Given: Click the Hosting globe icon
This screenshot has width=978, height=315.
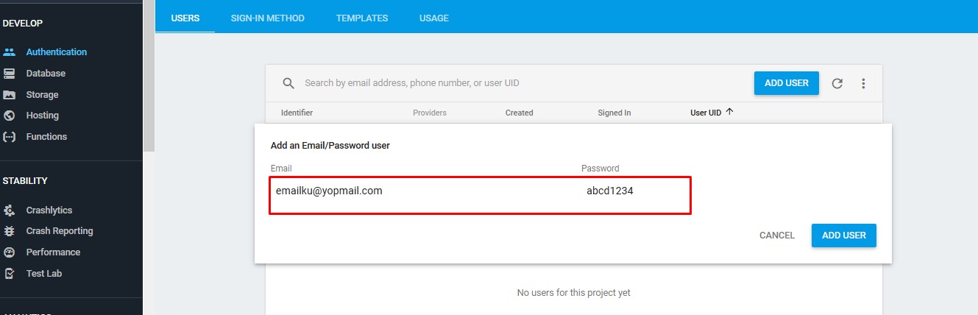Looking at the screenshot, I should (x=10, y=116).
